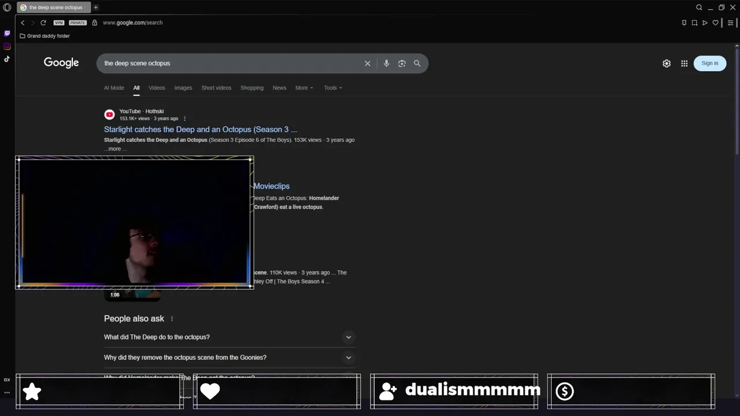The width and height of the screenshot is (740, 416).
Task: Expand the More search filters dropdown
Action: click(x=304, y=88)
